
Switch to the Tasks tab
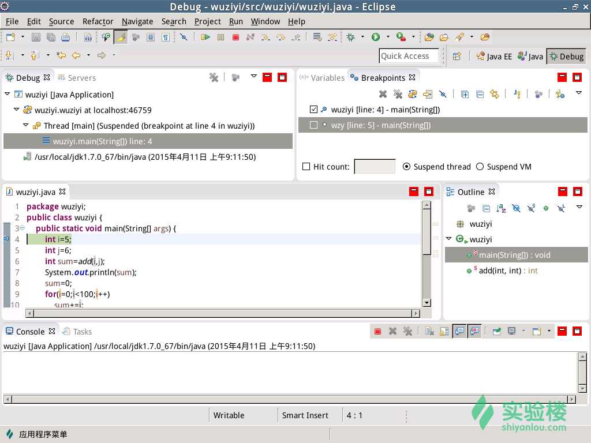pyautogui.click(x=77, y=332)
